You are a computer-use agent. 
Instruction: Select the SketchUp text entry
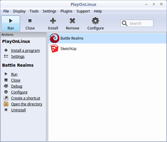68,49
